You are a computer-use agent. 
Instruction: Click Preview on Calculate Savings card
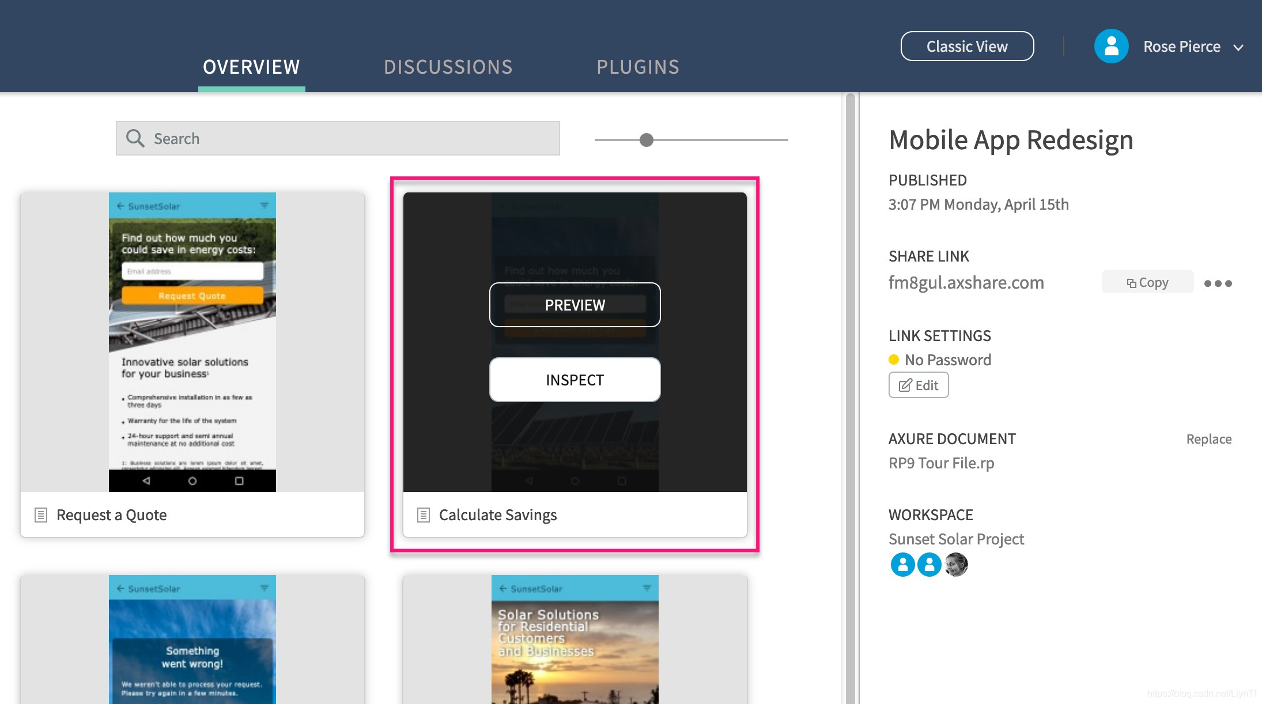(x=575, y=305)
